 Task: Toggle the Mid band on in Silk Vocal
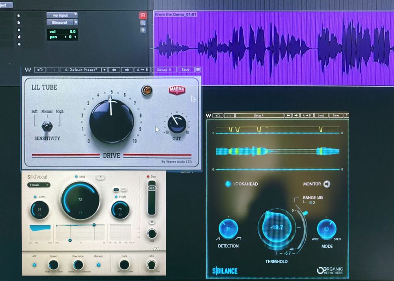click(76, 177)
